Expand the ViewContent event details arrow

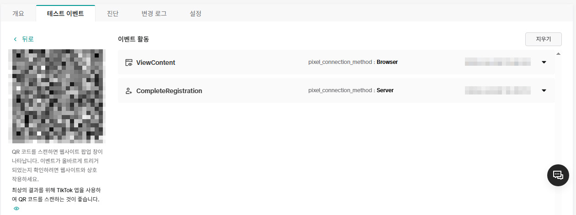(x=544, y=63)
